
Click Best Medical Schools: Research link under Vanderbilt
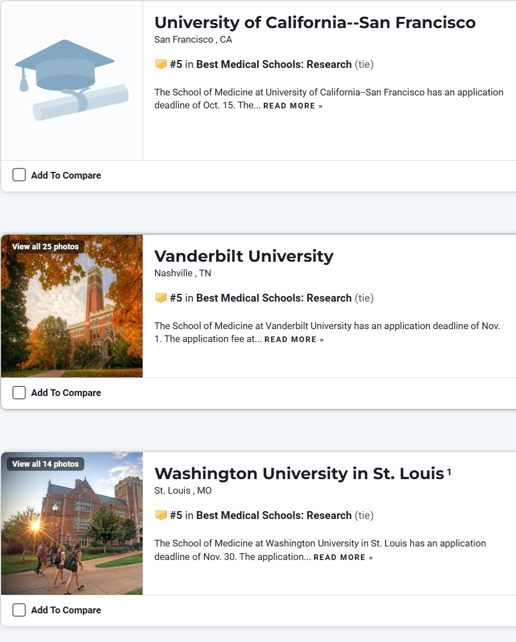tap(273, 298)
